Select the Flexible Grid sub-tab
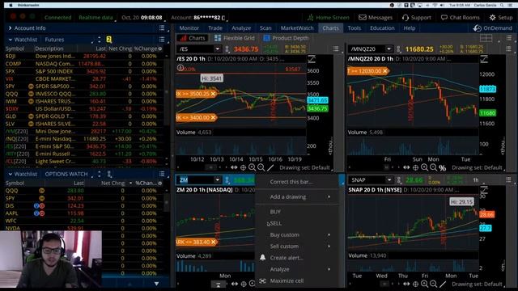518x291 pixels. pos(235,38)
